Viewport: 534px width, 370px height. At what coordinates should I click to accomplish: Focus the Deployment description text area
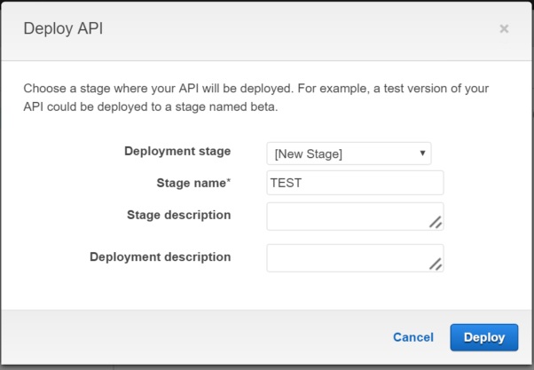(x=355, y=258)
